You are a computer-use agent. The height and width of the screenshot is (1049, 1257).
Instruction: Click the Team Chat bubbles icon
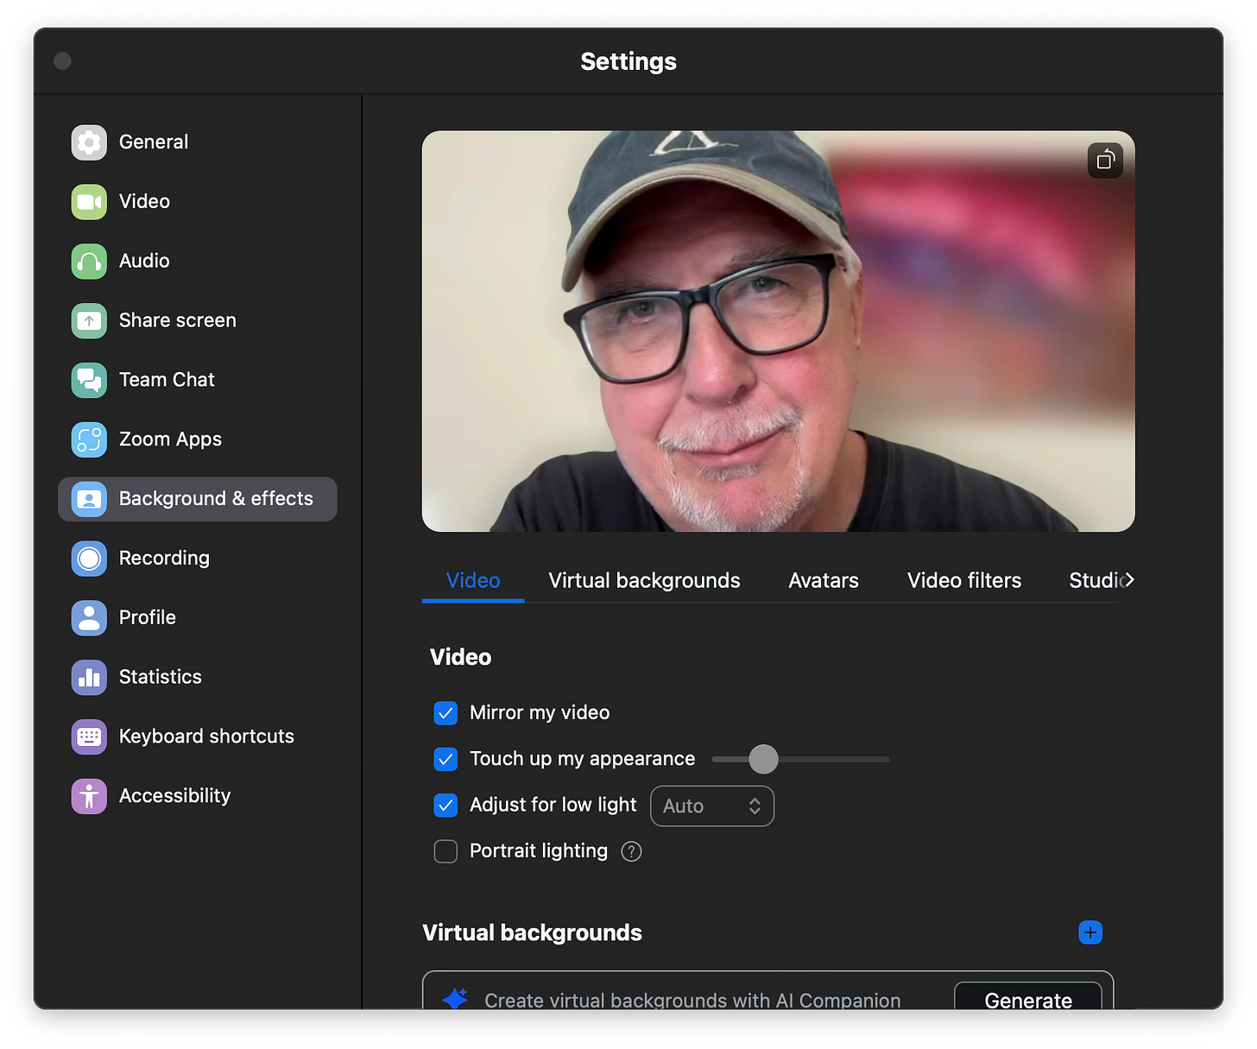click(89, 380)
